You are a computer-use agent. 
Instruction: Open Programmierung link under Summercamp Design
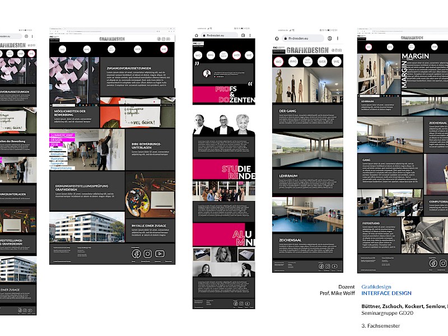(x=61, y=168)
